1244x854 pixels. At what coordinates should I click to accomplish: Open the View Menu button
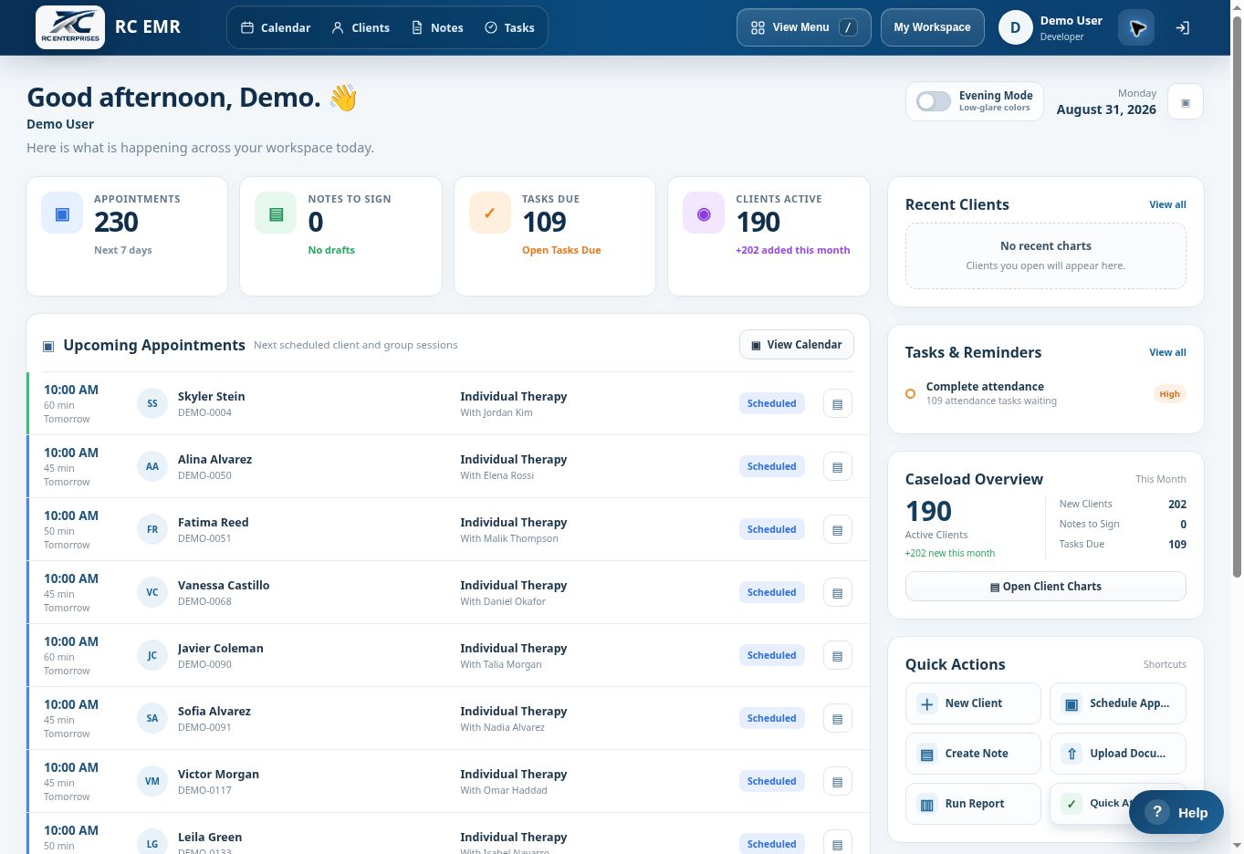click(x=803, y=27)
